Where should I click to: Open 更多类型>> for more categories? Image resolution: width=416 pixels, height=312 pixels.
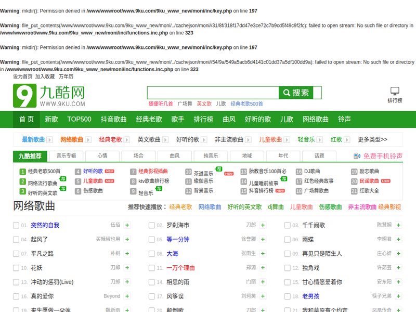click(372, 139)
